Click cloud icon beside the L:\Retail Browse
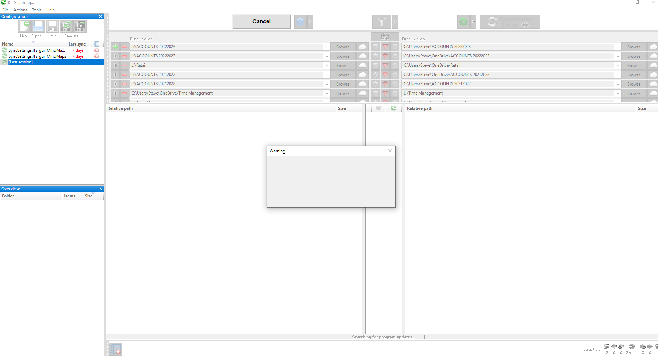Image resolution: width=658 pixels, height=356 pixels. tap(362, 65)
